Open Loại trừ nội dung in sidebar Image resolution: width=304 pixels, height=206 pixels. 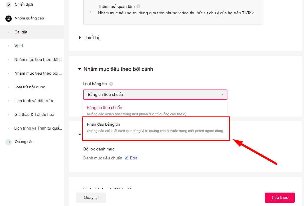point(30,87)
